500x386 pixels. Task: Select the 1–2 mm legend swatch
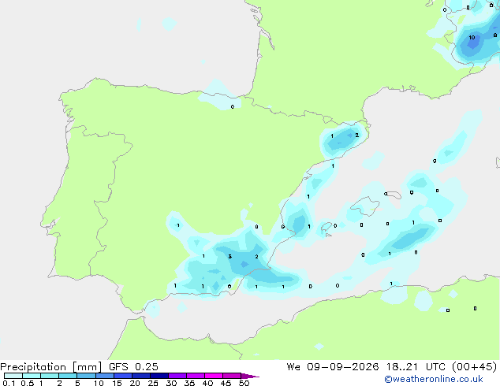(50, 376)
